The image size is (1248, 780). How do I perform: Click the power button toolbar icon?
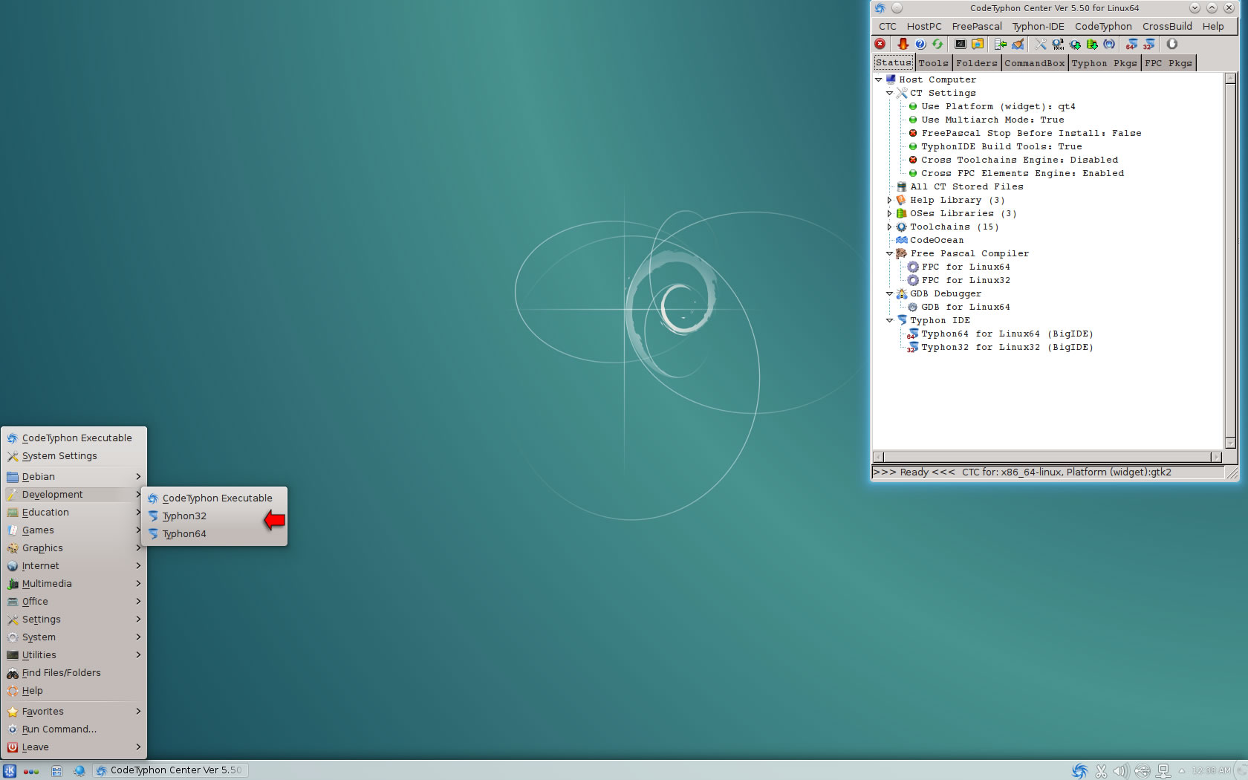point(1172,45)
